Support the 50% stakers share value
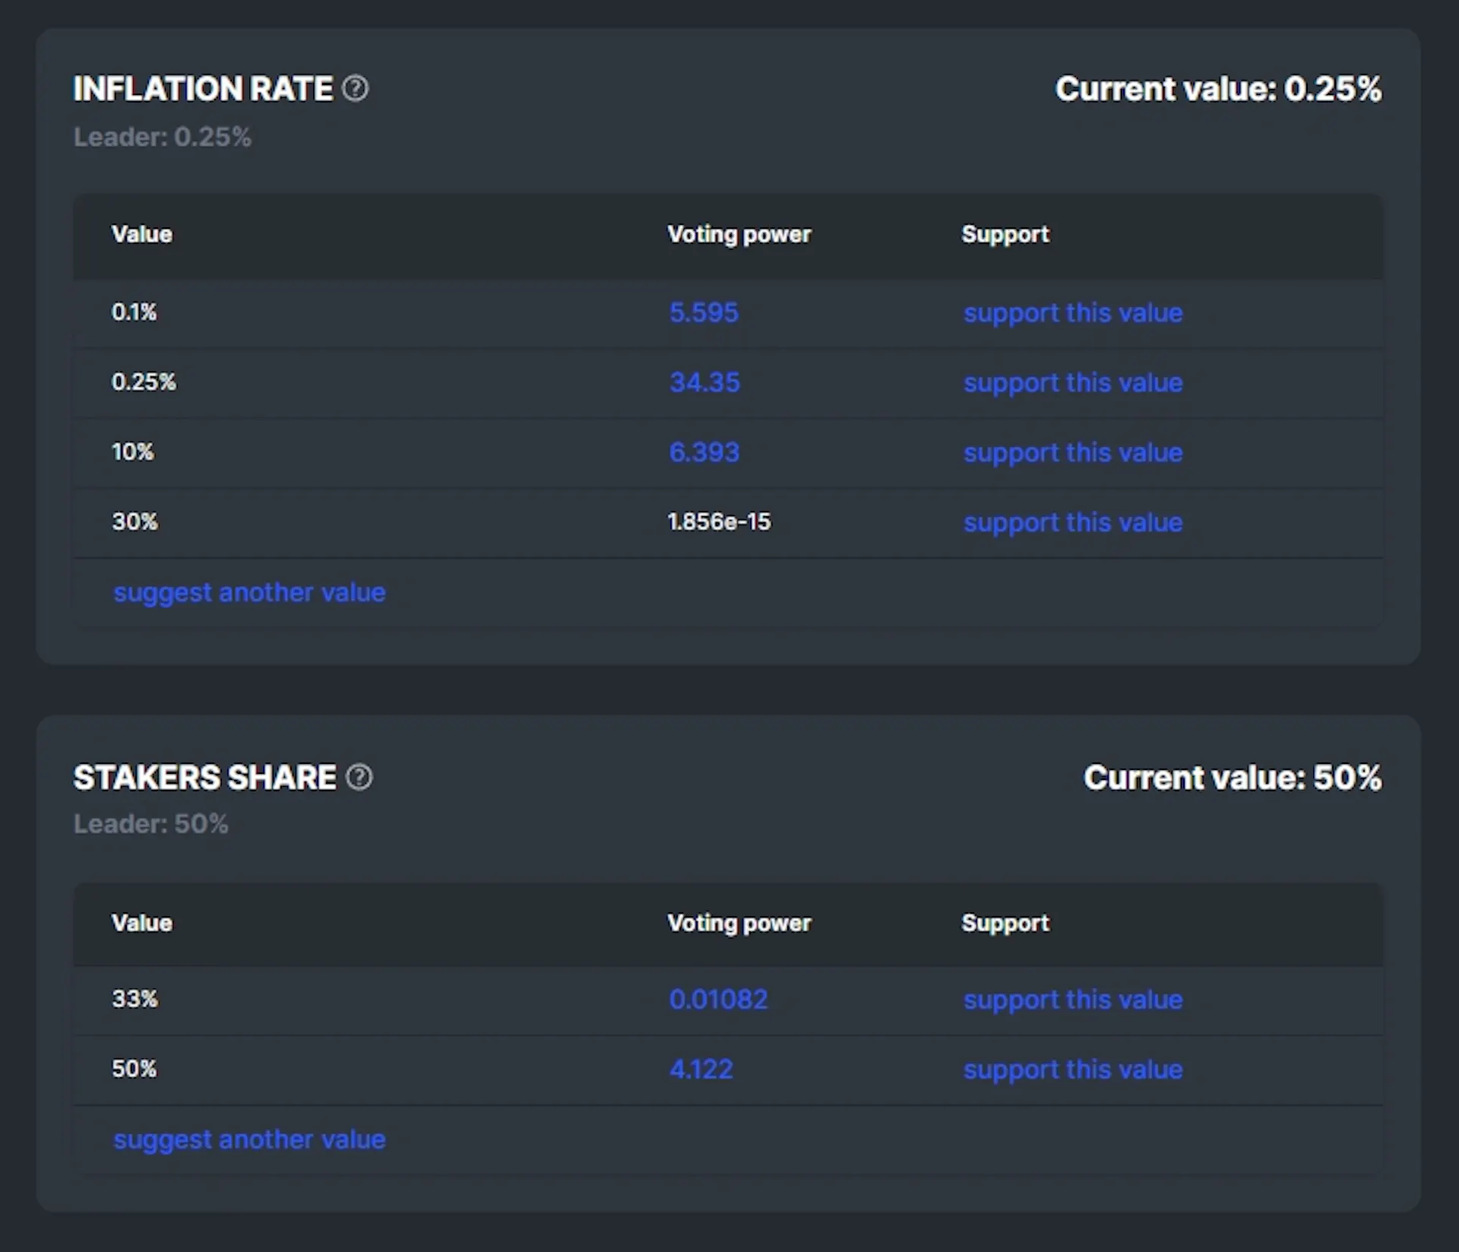The height and width of the screenshot is (1252, 1459). (x=1073, y=1070)
